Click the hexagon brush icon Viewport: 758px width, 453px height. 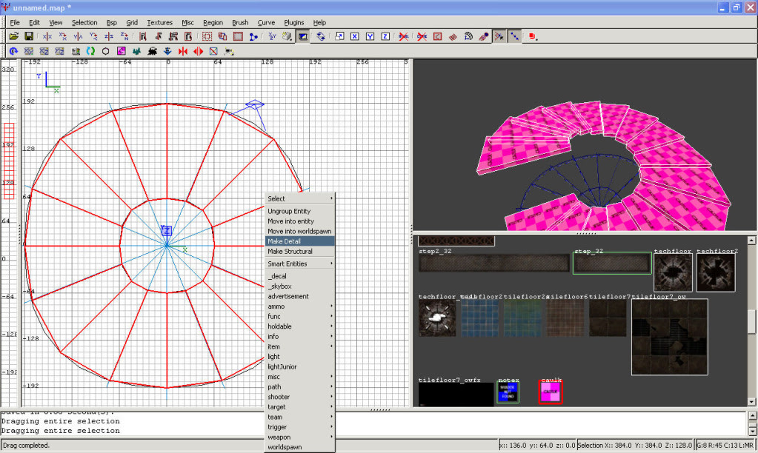click(x=105, y=51)
